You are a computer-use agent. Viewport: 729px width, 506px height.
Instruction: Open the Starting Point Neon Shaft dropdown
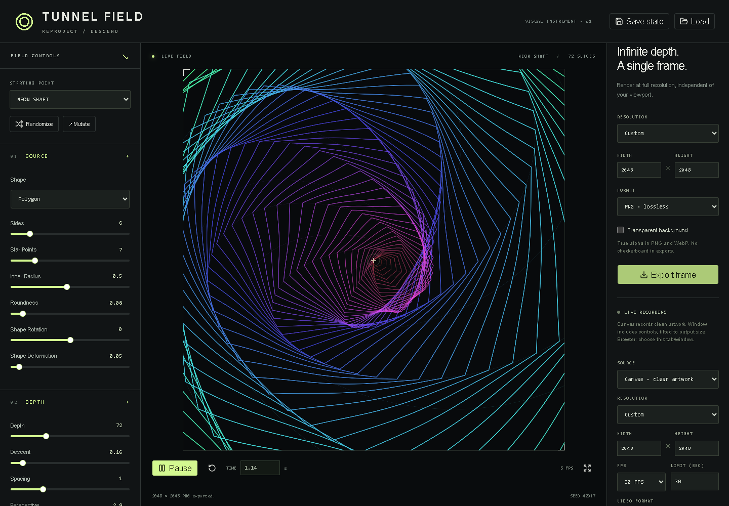point(70,100)
